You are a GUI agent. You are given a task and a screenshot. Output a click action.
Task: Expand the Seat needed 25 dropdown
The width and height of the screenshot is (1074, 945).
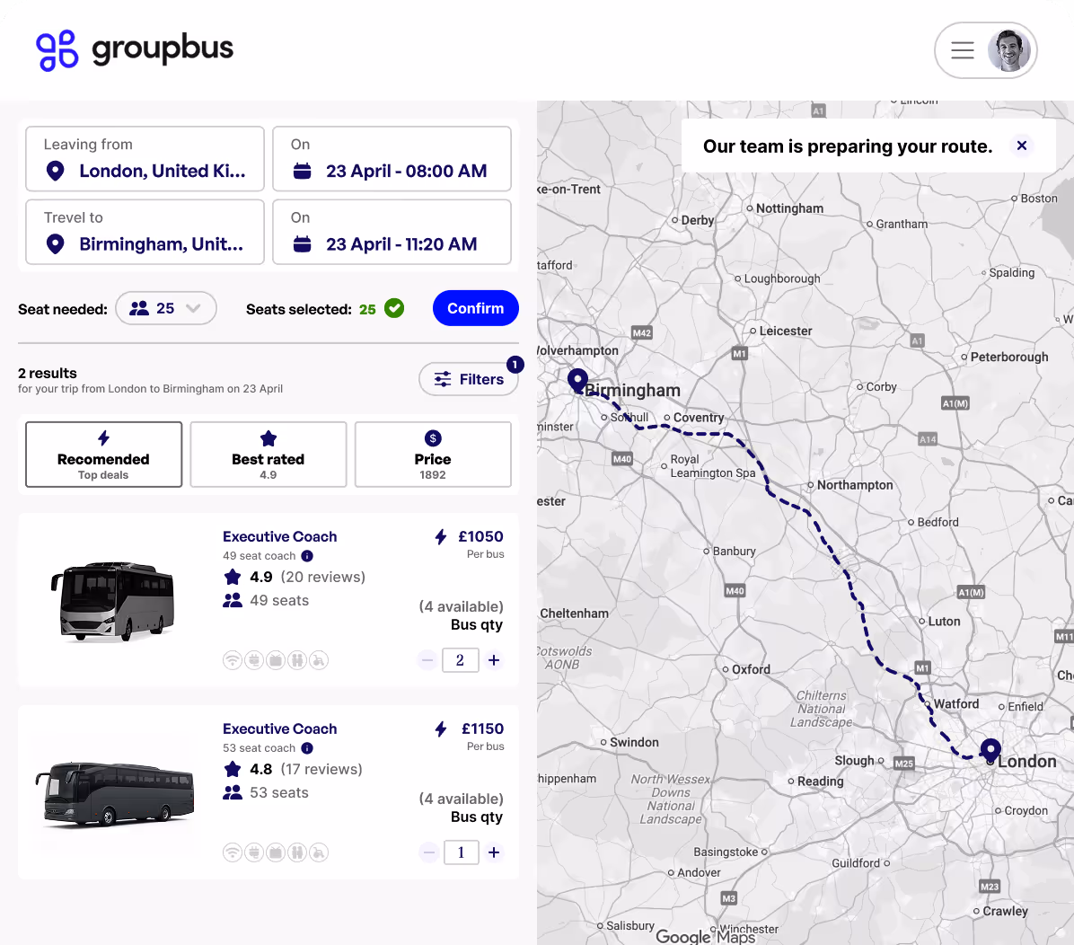click(x=166, y=308)
